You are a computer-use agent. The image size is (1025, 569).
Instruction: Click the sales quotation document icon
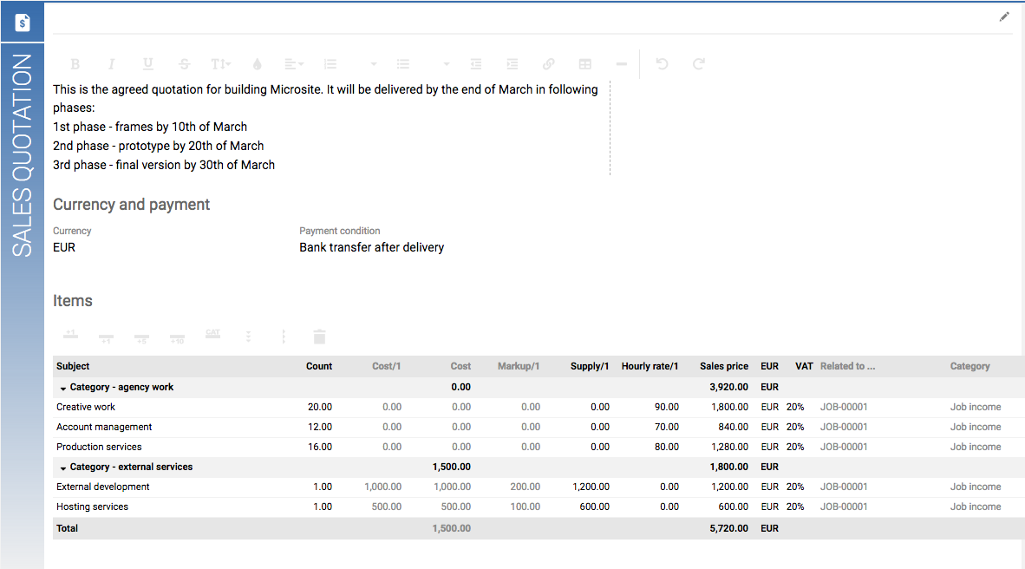(23, 23)
